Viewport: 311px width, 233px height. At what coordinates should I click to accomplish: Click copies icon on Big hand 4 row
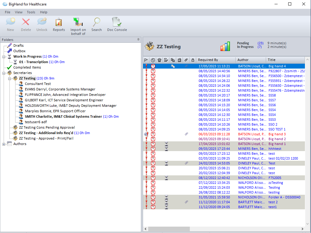173,66
